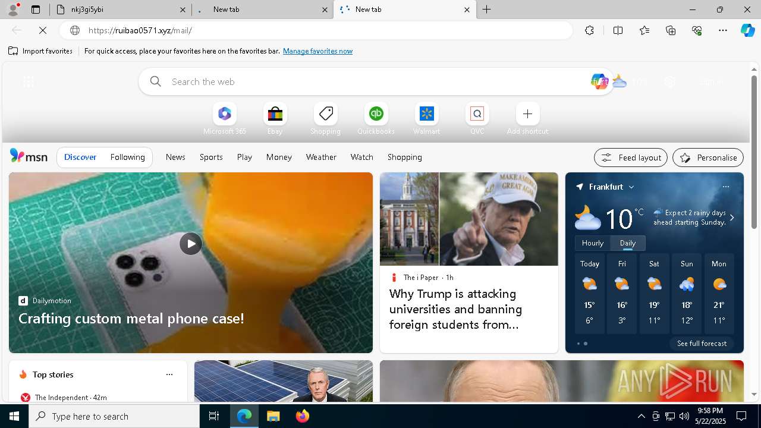Viewport: 761px width, 428px height.
Task: Open the notification center
Action: point(741,416)
